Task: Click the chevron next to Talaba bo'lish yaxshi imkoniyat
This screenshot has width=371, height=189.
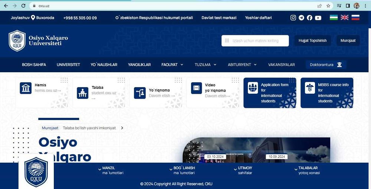Action: (122, 128)
